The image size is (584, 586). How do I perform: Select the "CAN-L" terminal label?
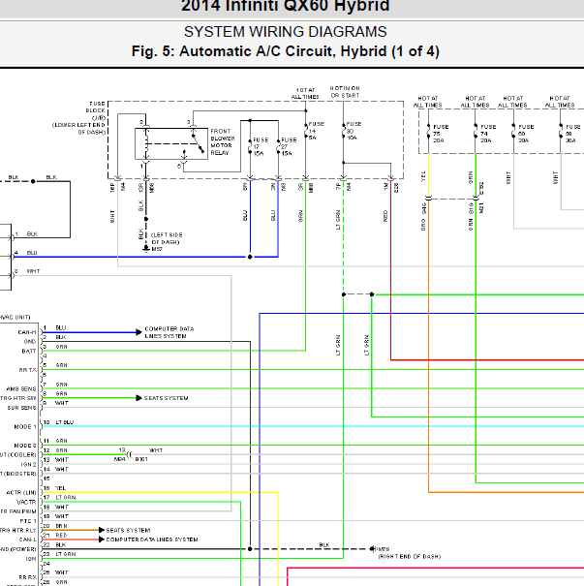(x=28, y=540)
